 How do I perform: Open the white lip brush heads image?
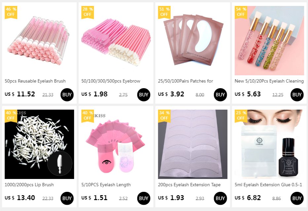point(39,144)
